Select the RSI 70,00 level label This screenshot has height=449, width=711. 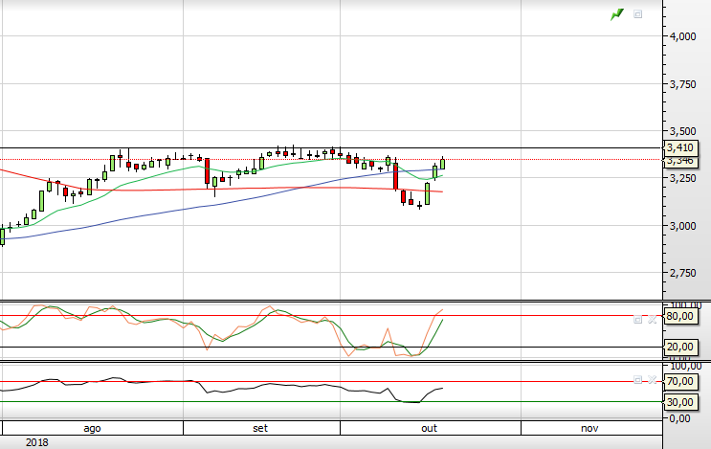679,381
